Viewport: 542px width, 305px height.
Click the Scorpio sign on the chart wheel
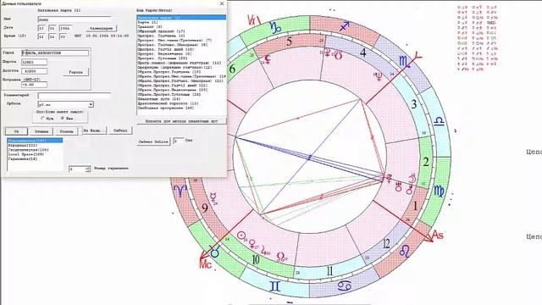pos(404,62)
